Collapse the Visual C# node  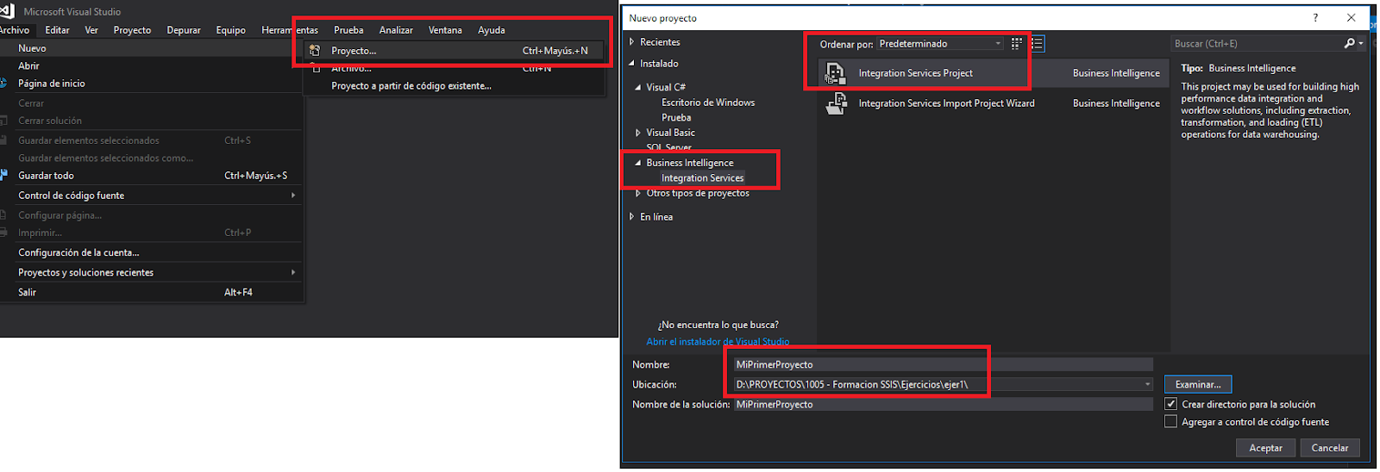pyautogui.click(x=638, y=88)
